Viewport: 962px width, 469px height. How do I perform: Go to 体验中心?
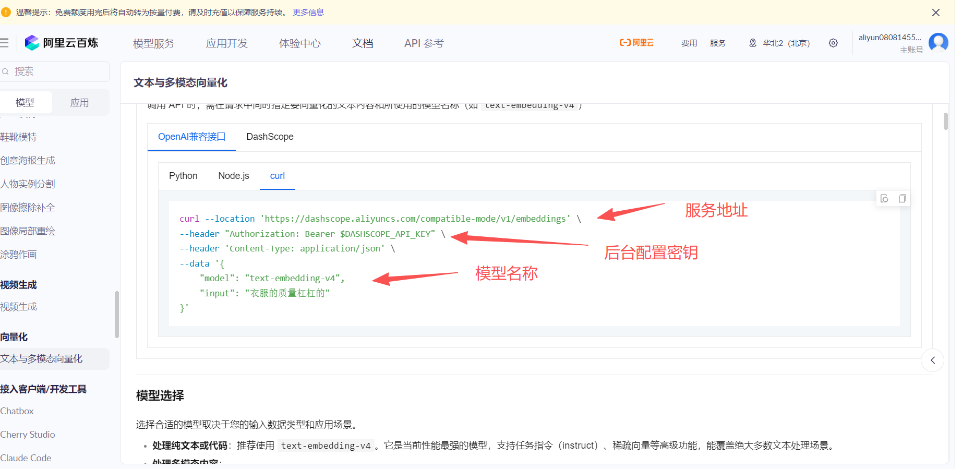click(300, 43)
